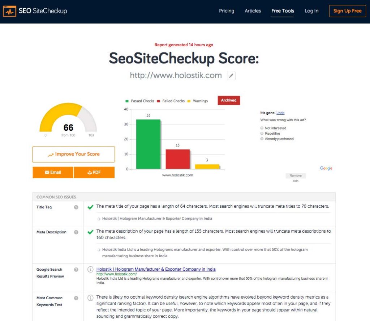The width and height of the screenshot is (370, 321).
Task: Email the report with the Email button
Action: tap(53, 172)
